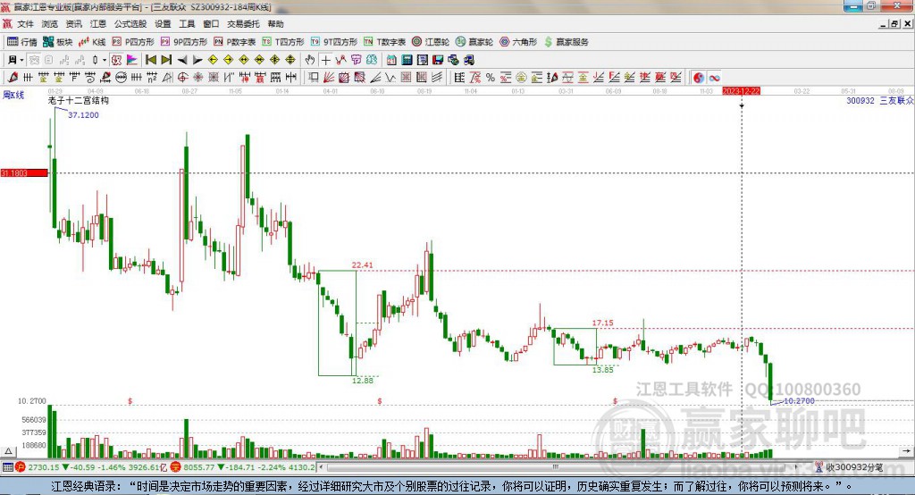Screen dimensions: 915x495
Task: Click the 37.1200 high price label
Action: click(83, 115)
